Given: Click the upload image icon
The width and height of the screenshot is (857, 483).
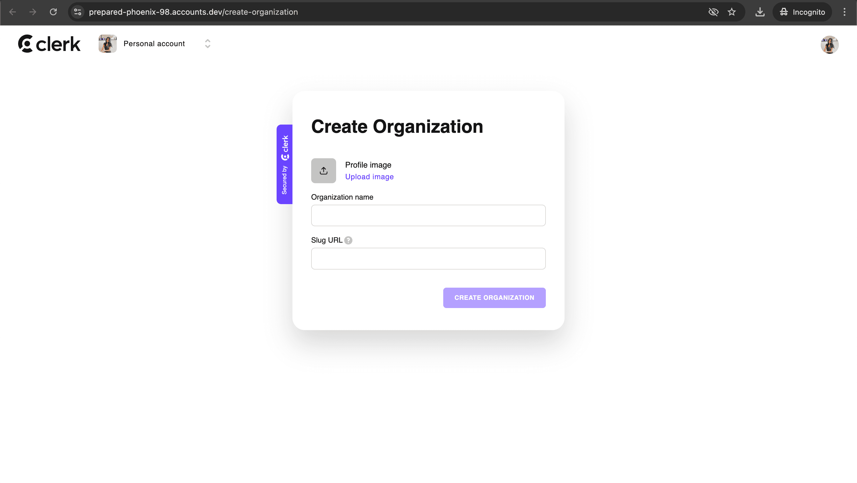Looking at the screenshot, I should [x=323, y=171].
